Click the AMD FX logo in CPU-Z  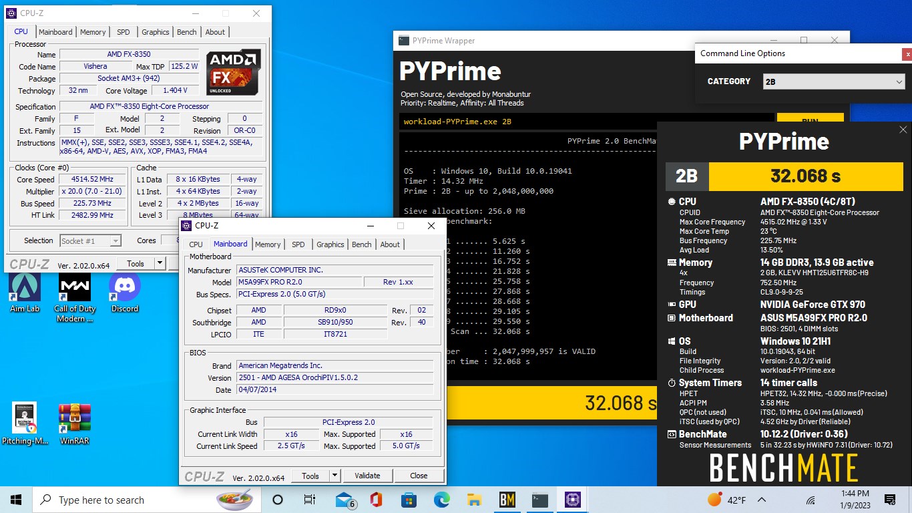233,72
